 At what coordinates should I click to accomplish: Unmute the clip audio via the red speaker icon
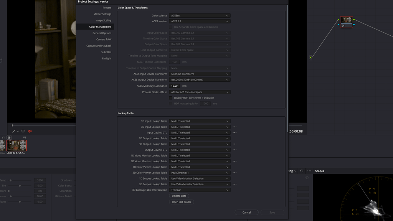coord(30,131)
